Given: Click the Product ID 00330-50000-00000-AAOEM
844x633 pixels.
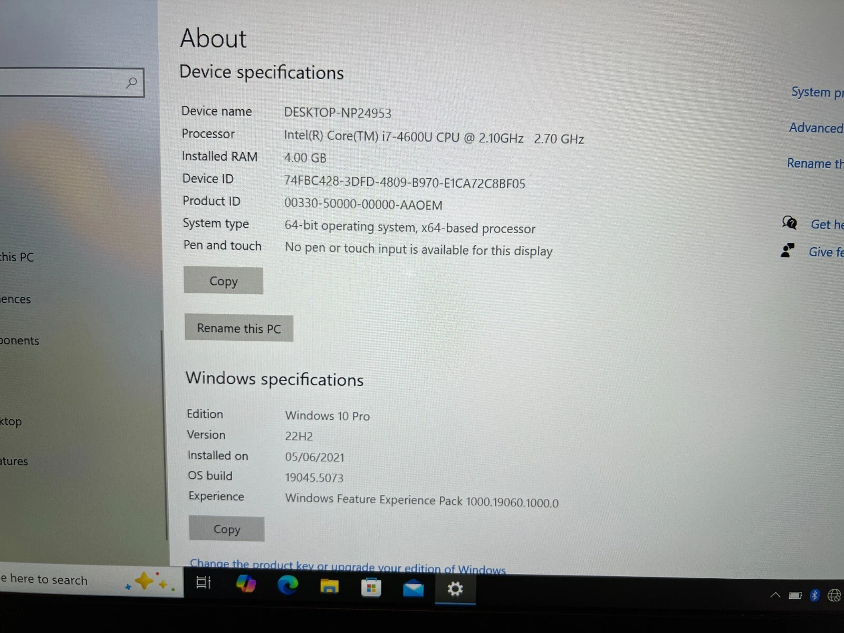Looking at the screenshot, I should 363,204.
